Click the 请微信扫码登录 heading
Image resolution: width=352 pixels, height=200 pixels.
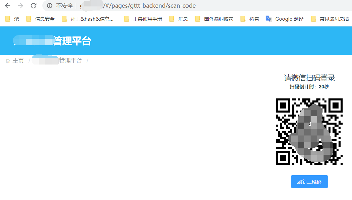[309, 78]
